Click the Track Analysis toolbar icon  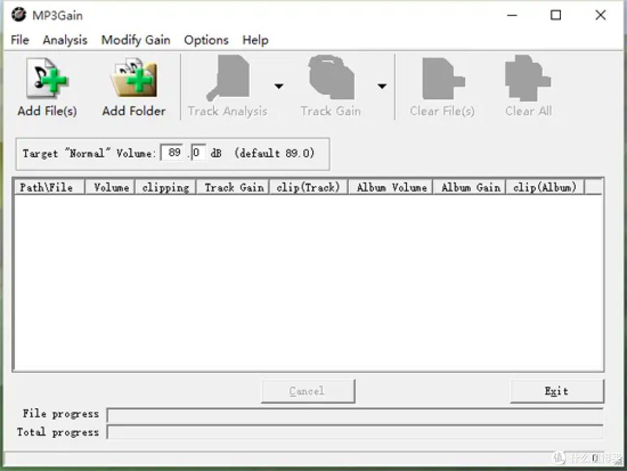[228, 78]
